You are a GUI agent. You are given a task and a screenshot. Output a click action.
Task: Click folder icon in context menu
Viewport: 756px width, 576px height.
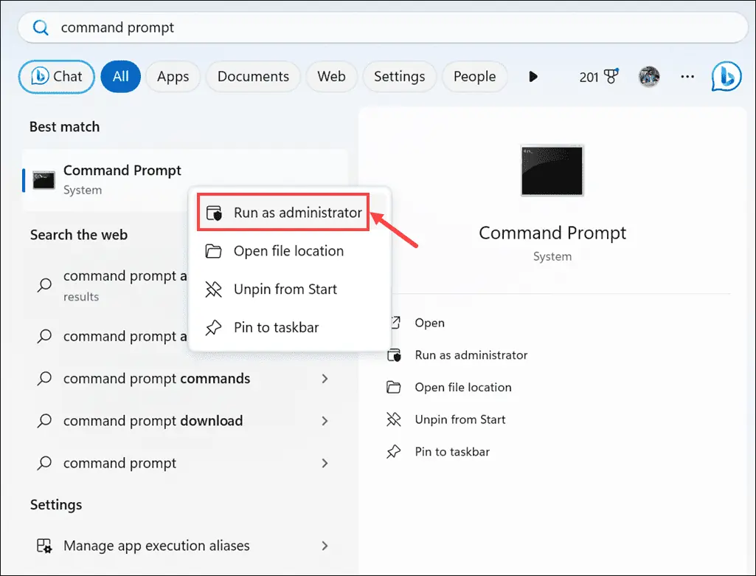click(213, 251)
